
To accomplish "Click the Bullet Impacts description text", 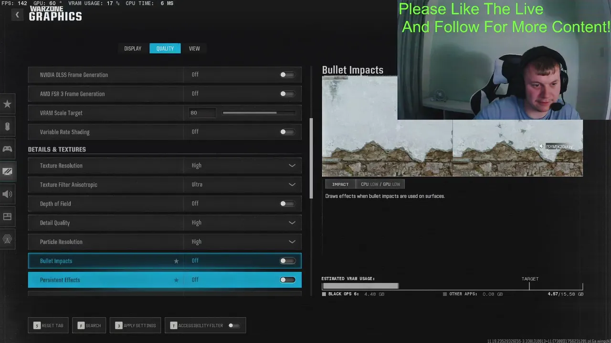I will 385,196.
